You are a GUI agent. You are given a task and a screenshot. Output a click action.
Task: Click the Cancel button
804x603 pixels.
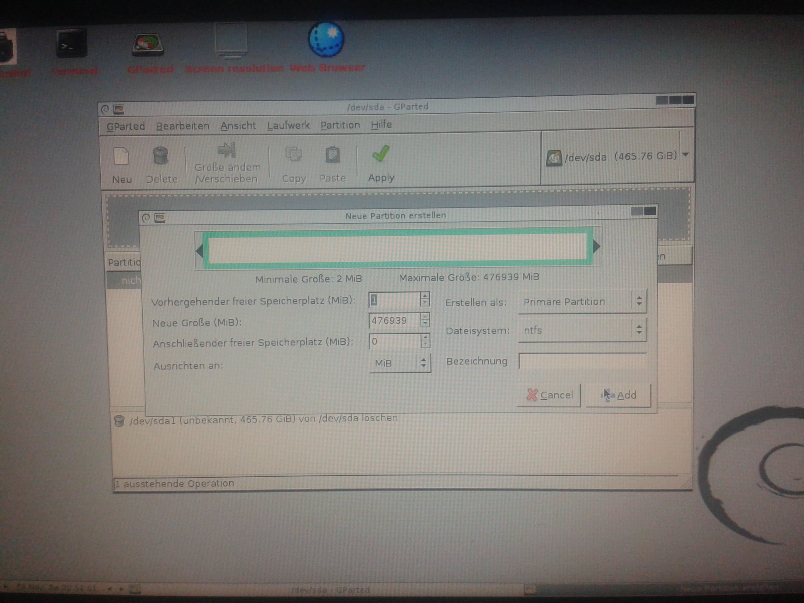pos(549,395)
